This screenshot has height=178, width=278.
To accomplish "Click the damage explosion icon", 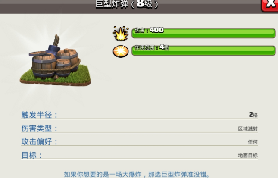I will point(121,34).
